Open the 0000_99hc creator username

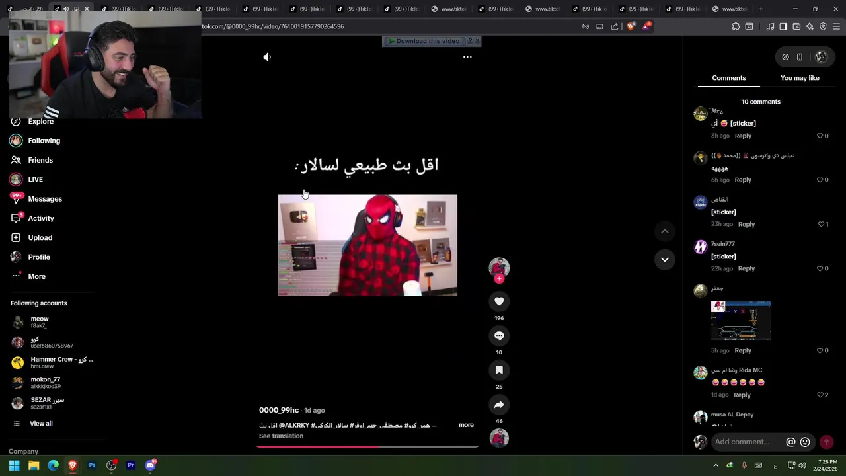pyautogui.click(x=279, y=410)
